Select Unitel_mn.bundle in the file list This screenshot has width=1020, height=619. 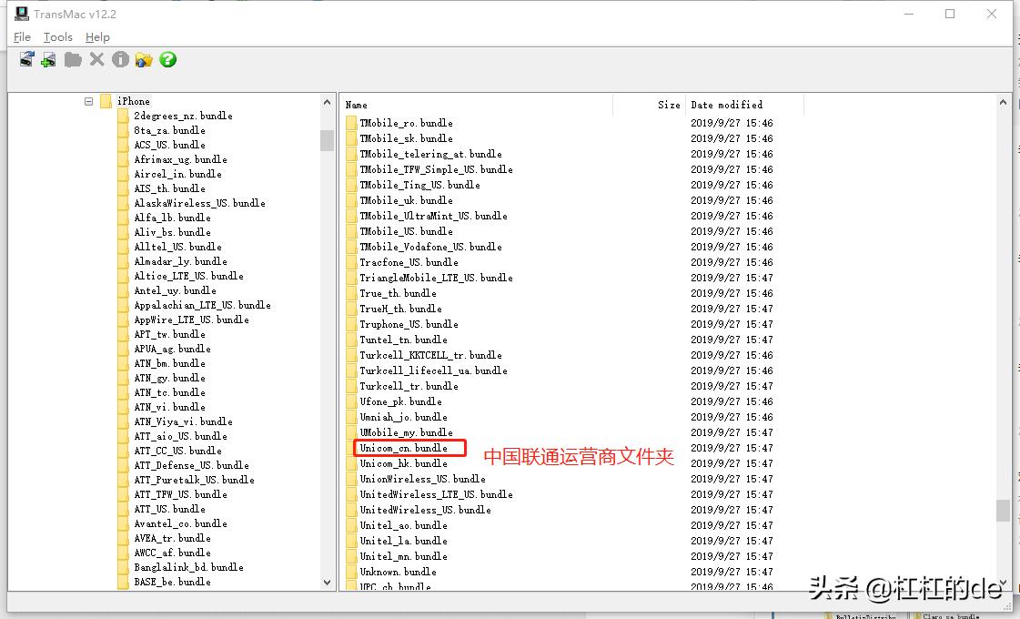[x=403, y=556]
